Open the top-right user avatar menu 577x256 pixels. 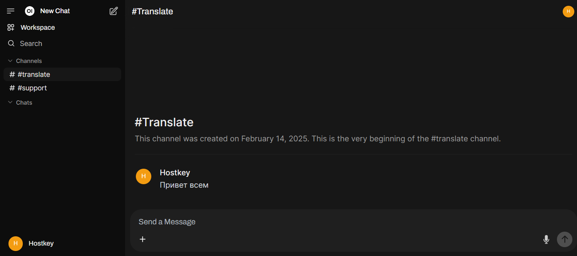[x=568, y=12]
